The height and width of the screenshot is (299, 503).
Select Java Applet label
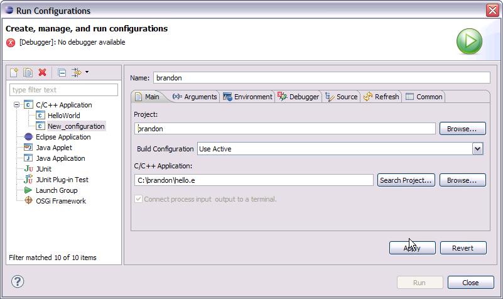(54, 148)
